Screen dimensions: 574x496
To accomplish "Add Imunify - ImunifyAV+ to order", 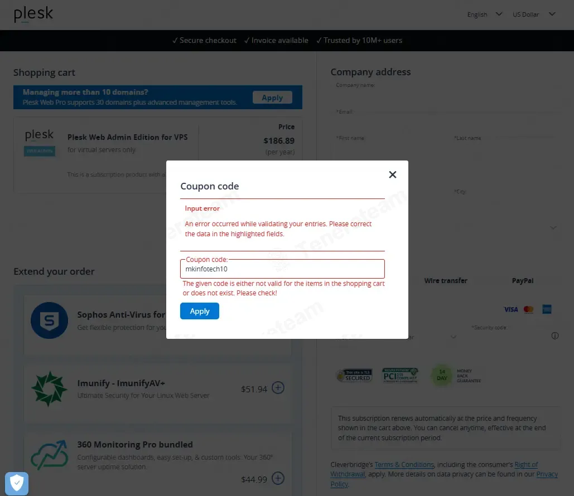I will tap(278, 388).
